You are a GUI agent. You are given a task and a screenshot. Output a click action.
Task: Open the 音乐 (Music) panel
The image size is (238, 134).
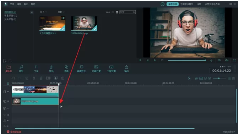point(21,69)
